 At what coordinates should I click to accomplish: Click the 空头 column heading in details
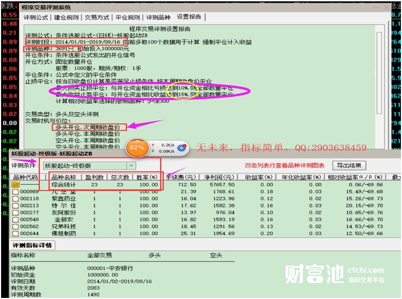point(216,255)
